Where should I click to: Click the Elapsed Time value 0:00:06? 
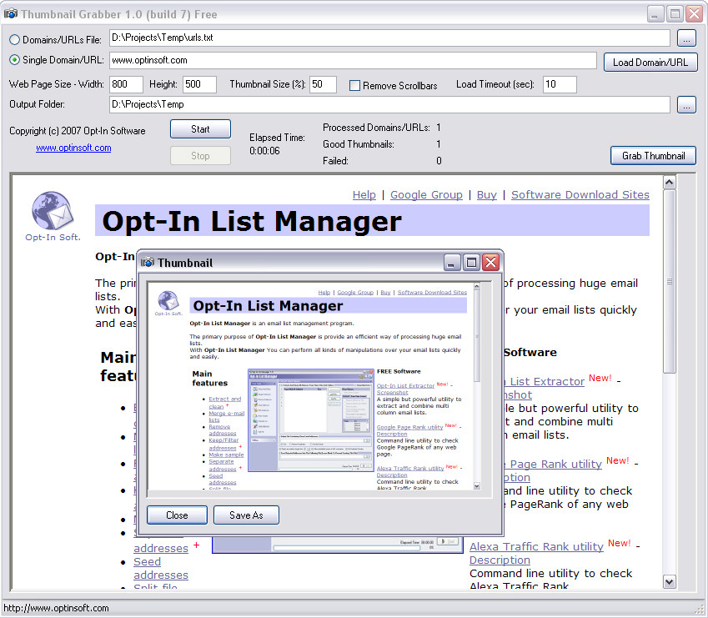[264, 151]
